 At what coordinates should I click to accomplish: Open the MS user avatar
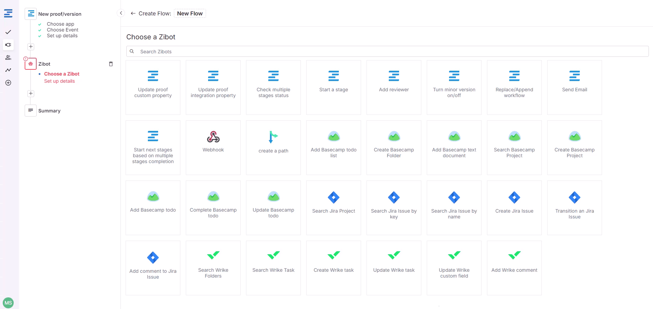[8, 303]
